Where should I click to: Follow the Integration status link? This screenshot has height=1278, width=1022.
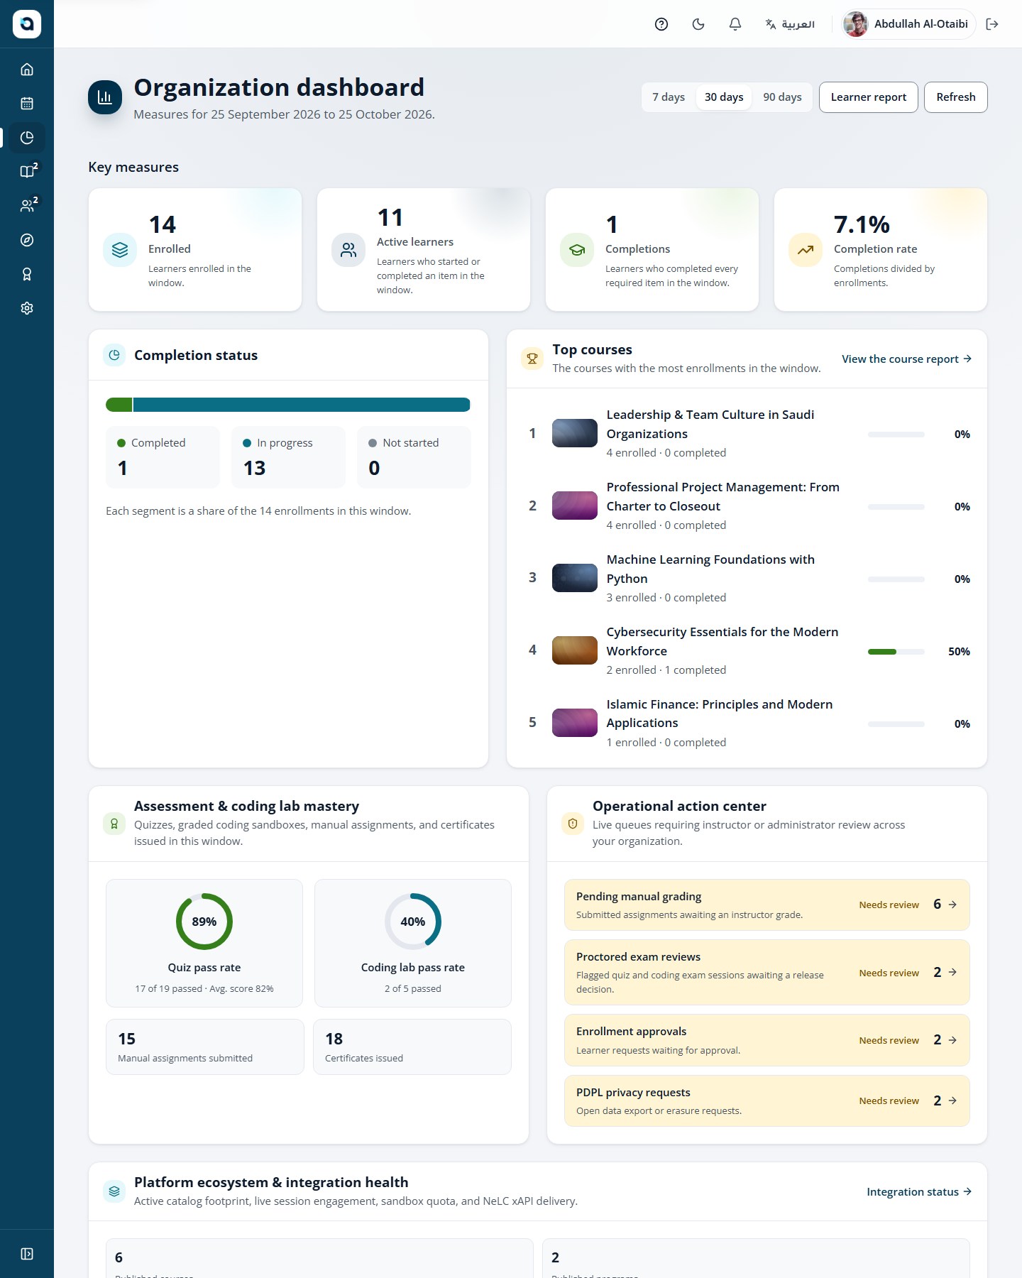pos(919,1192)
